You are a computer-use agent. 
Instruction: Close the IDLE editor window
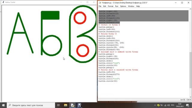point(188,3)
